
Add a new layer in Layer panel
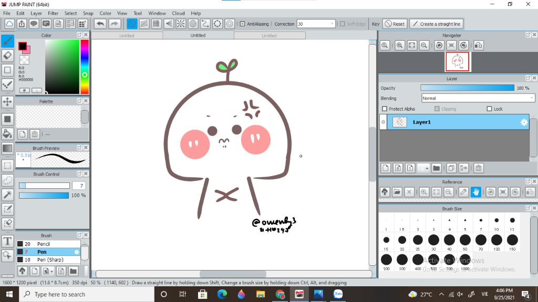click(386, 168)
